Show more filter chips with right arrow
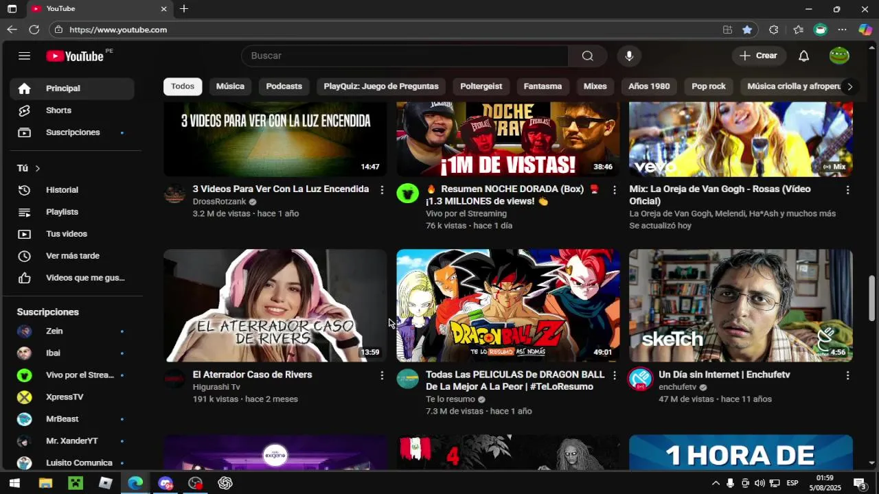Screen dimensions: 879x494 tap(849, 86)
